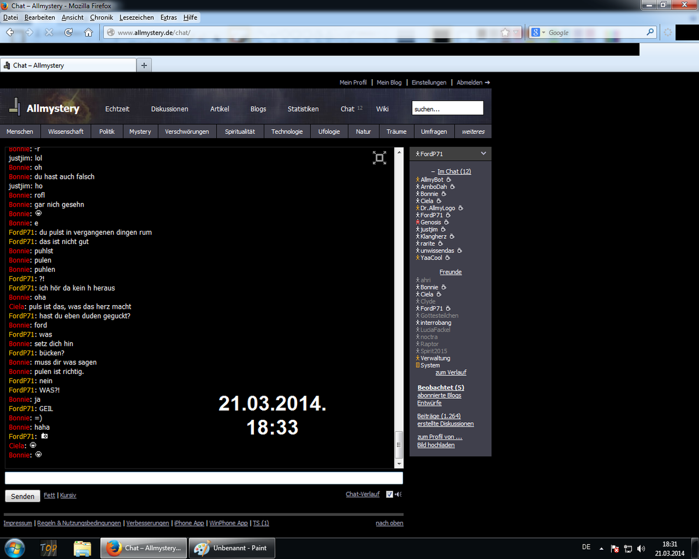
Task: Click the red user icon beside Genosis
Action: (418, 222)
